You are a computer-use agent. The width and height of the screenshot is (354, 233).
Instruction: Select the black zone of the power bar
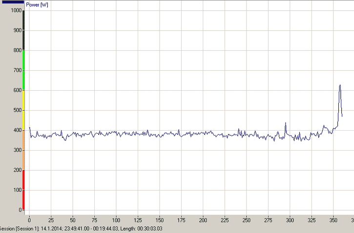(x=23, y=30)
